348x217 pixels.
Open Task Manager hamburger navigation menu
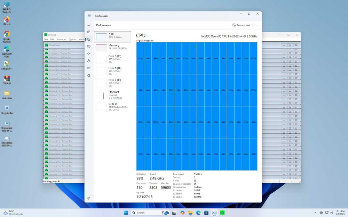tap(89, 25)
